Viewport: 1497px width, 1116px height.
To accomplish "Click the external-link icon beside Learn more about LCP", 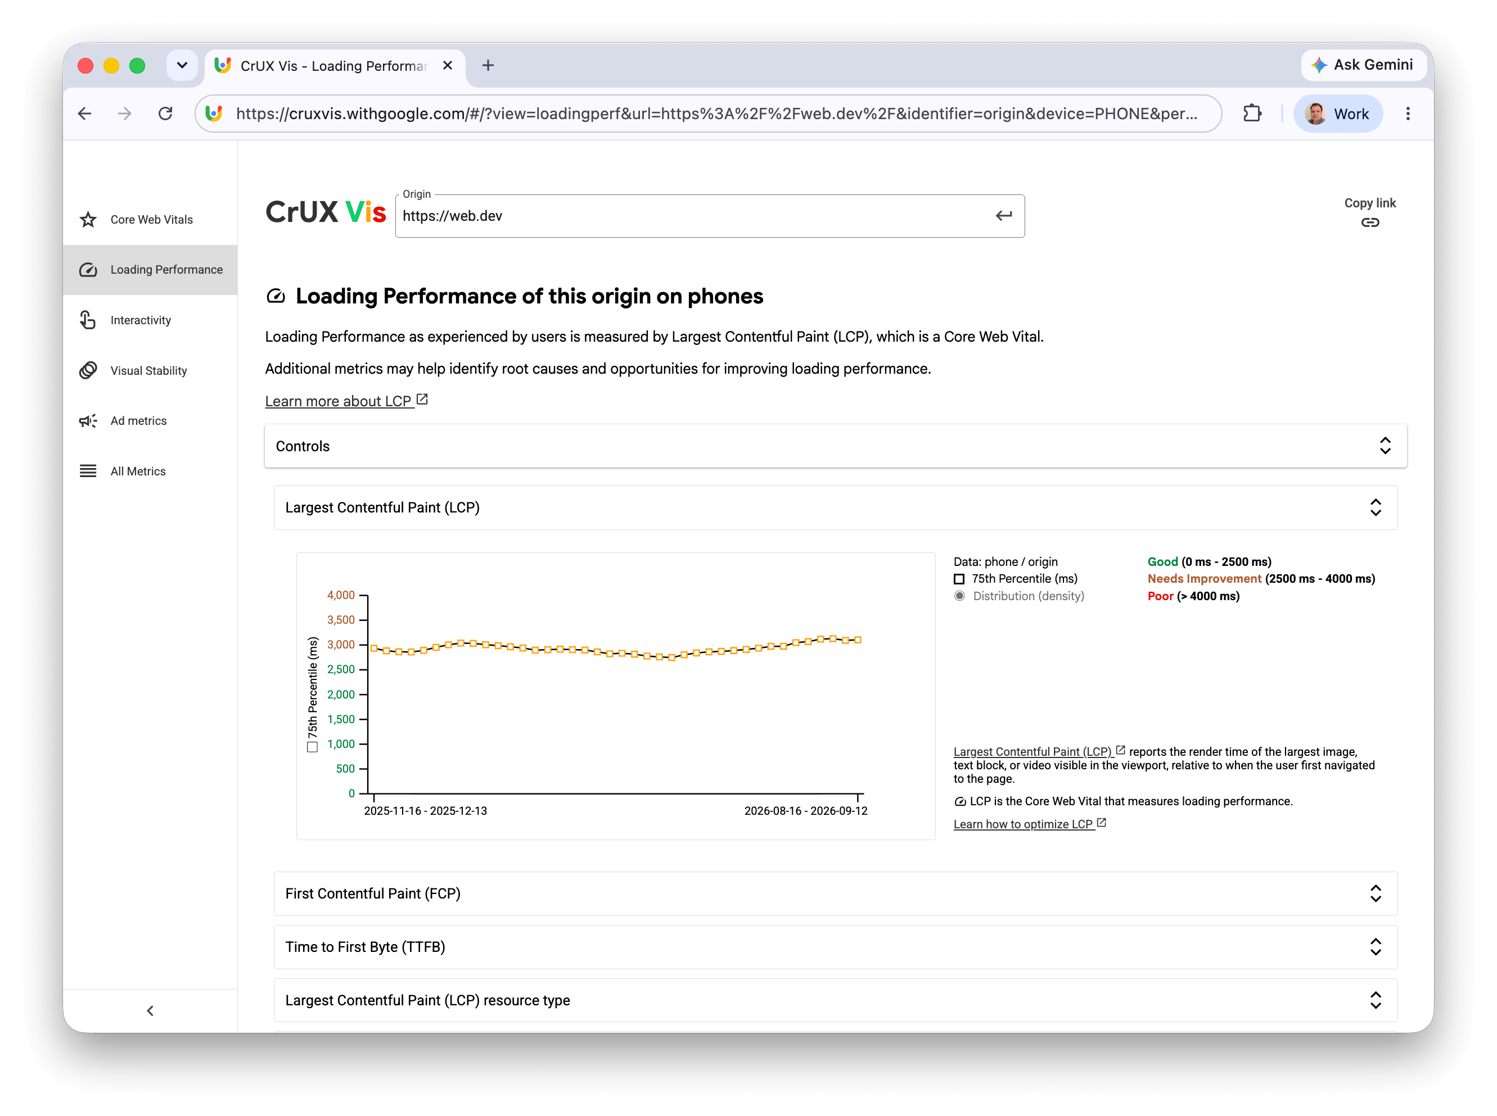I will click(422, 399).
